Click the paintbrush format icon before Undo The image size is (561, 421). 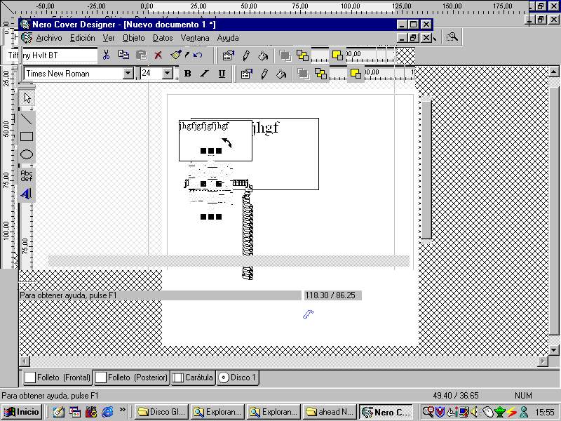coord(176,55)
